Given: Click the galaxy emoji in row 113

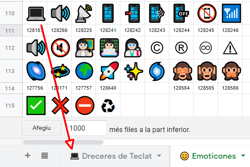Looking at the screenshot, I should pyautogui.click(x=35, y=71).
